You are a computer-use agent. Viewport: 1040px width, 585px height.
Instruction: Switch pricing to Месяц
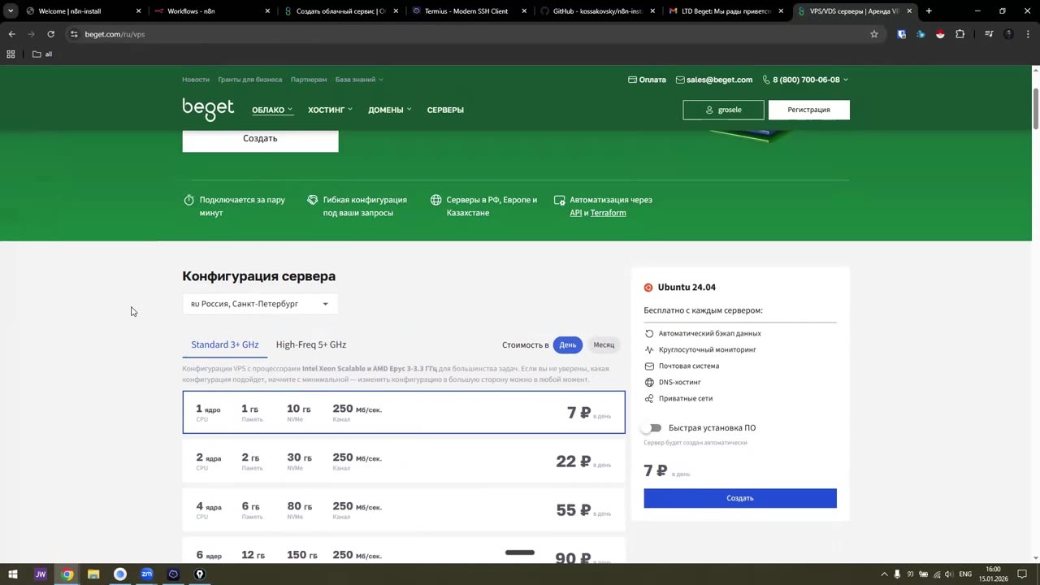pos(604,344)
